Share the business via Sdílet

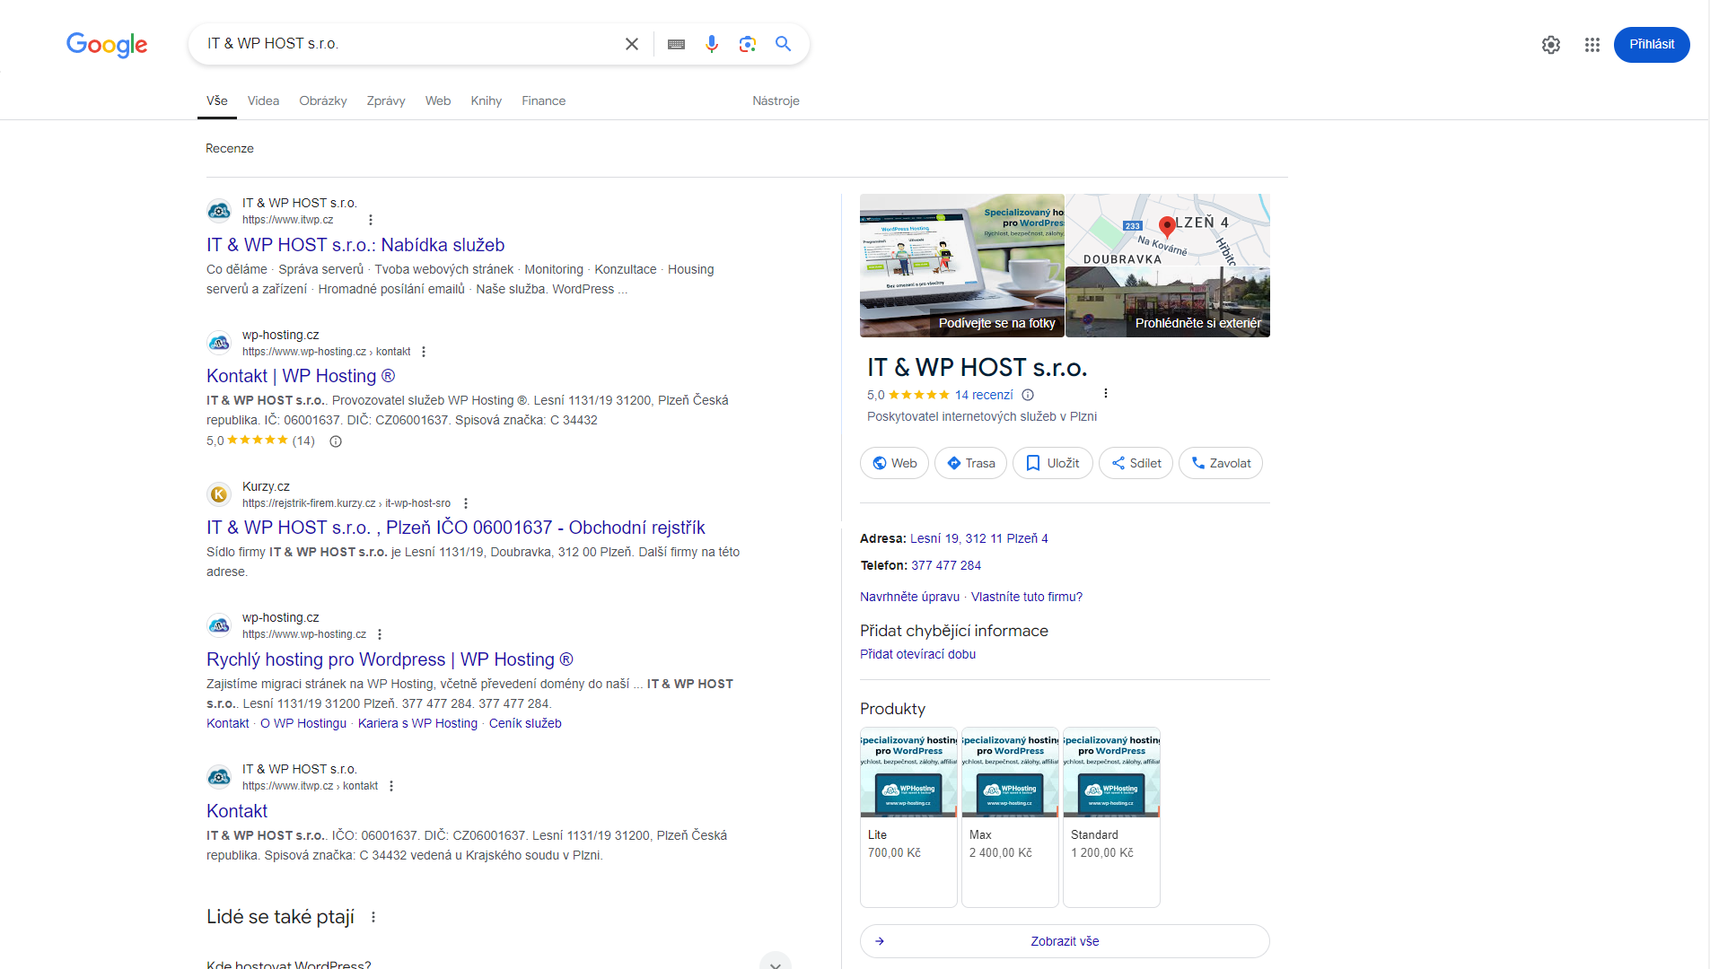tap(1136, 463)
